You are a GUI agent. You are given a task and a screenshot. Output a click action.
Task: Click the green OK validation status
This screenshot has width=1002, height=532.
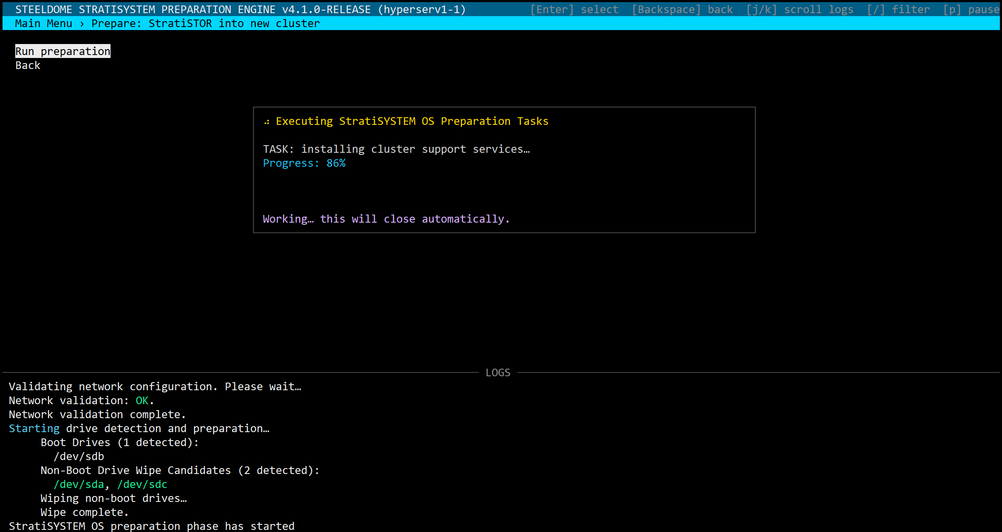[x=142, y=400]
